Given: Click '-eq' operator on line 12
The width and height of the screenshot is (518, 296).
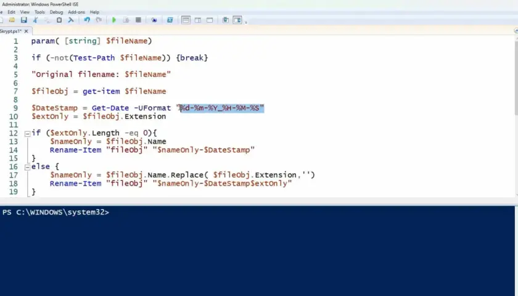Looking at the screenshot, I should click(x=131, y=133).
